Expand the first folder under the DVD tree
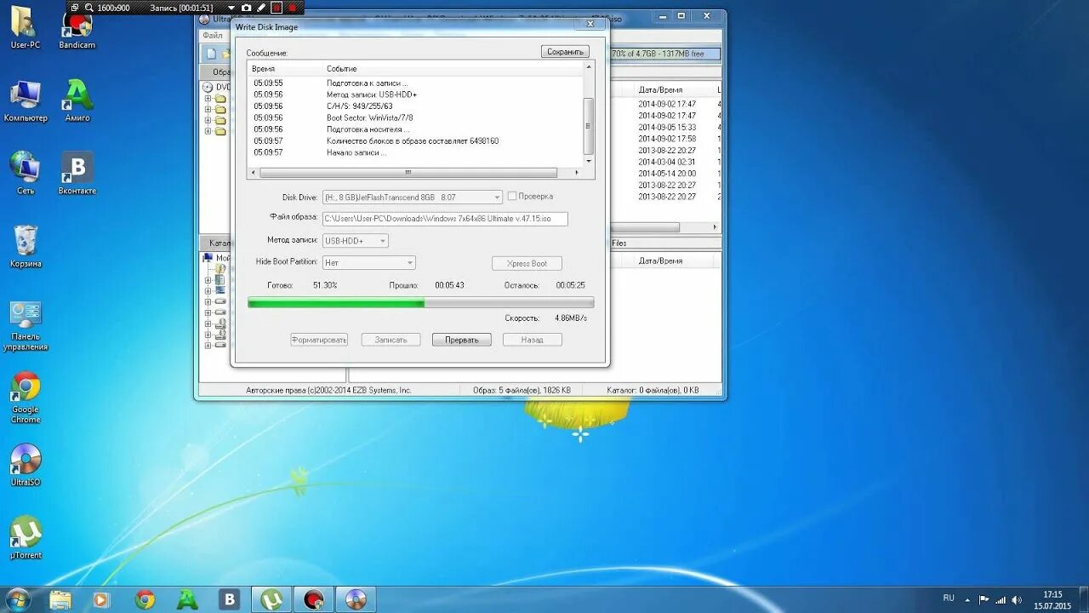Image resolution: width=1089 pixels, height=613 pixels. [x=208, y=98]
